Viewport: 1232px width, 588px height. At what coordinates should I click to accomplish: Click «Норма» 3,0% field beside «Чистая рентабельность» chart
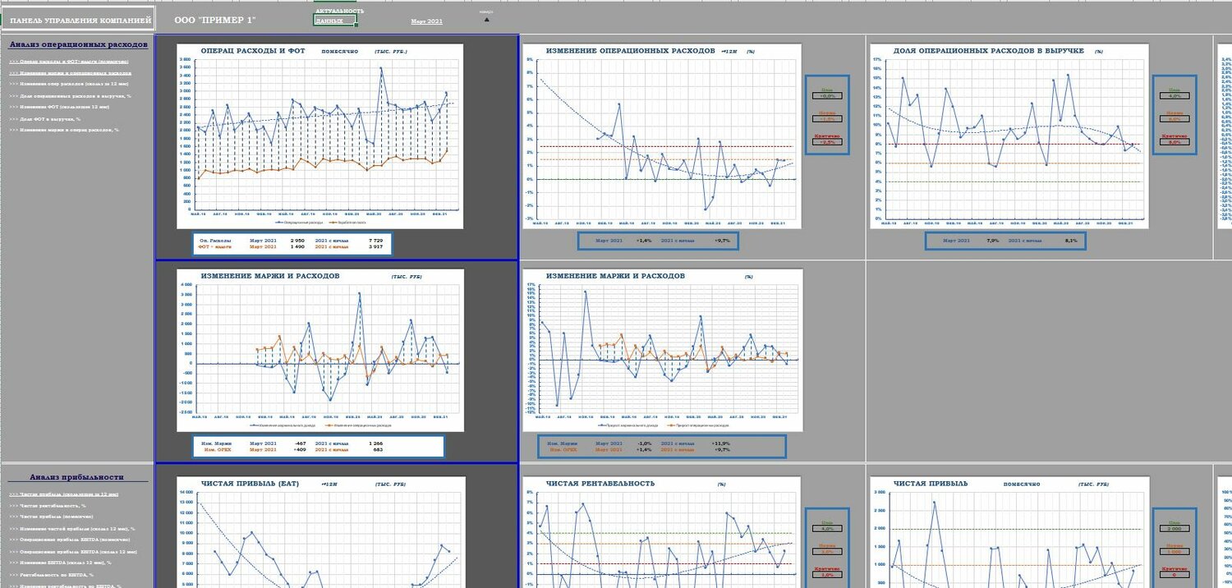tap(826, 552)
